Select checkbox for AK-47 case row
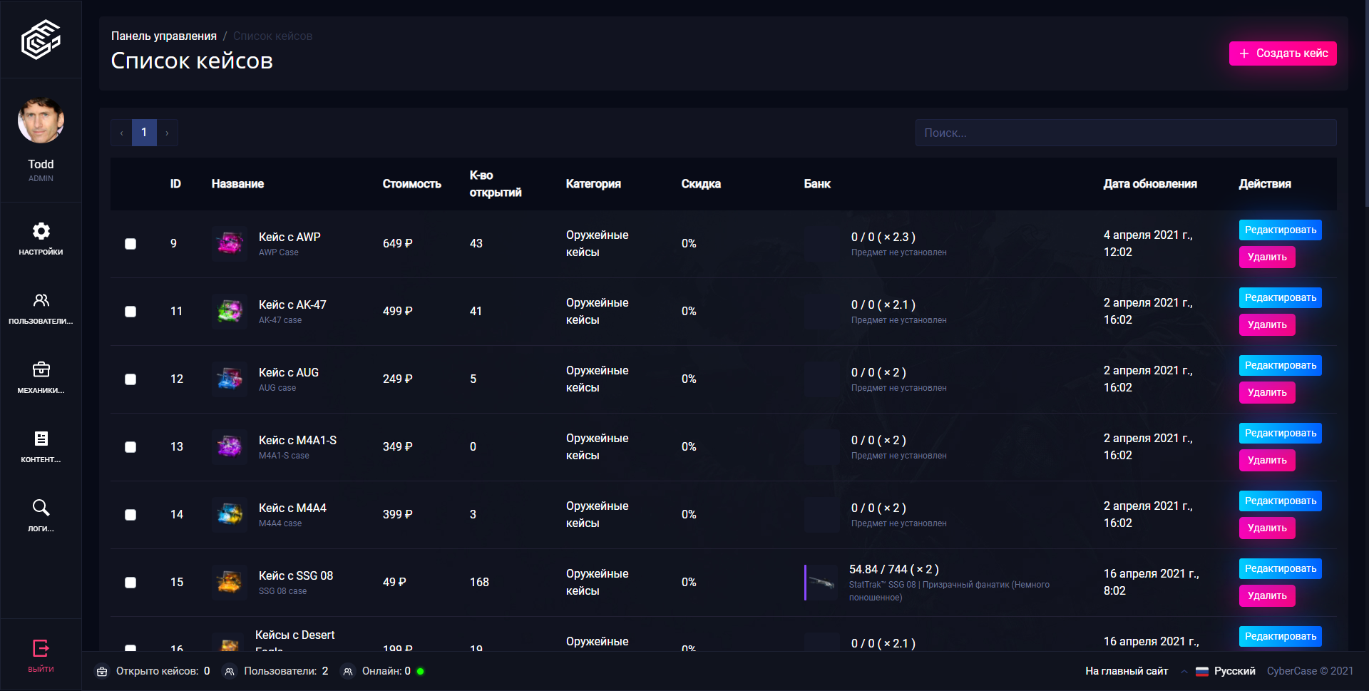Screen dimensions: 1369x691 pos(130,312)
